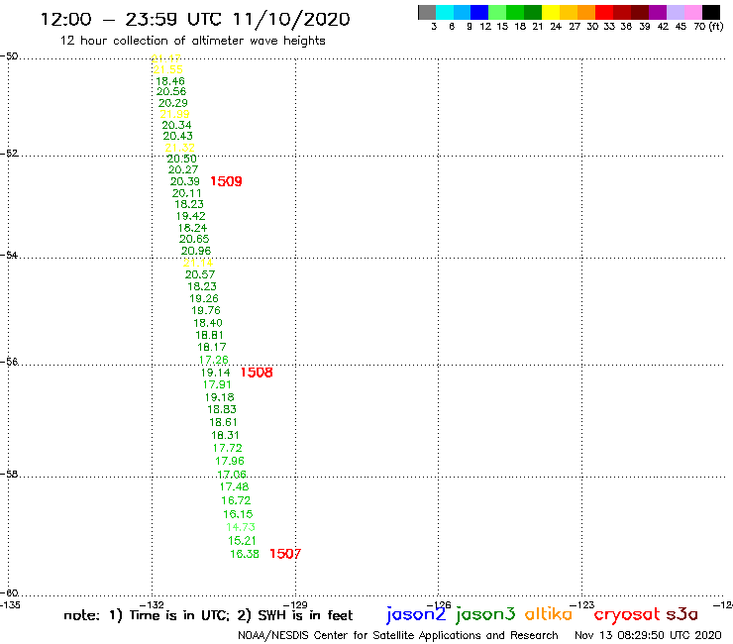This screenshot has width=733, height=644.
Task: Click the wave height value 20.11
Action: click(x=186, y=193)
